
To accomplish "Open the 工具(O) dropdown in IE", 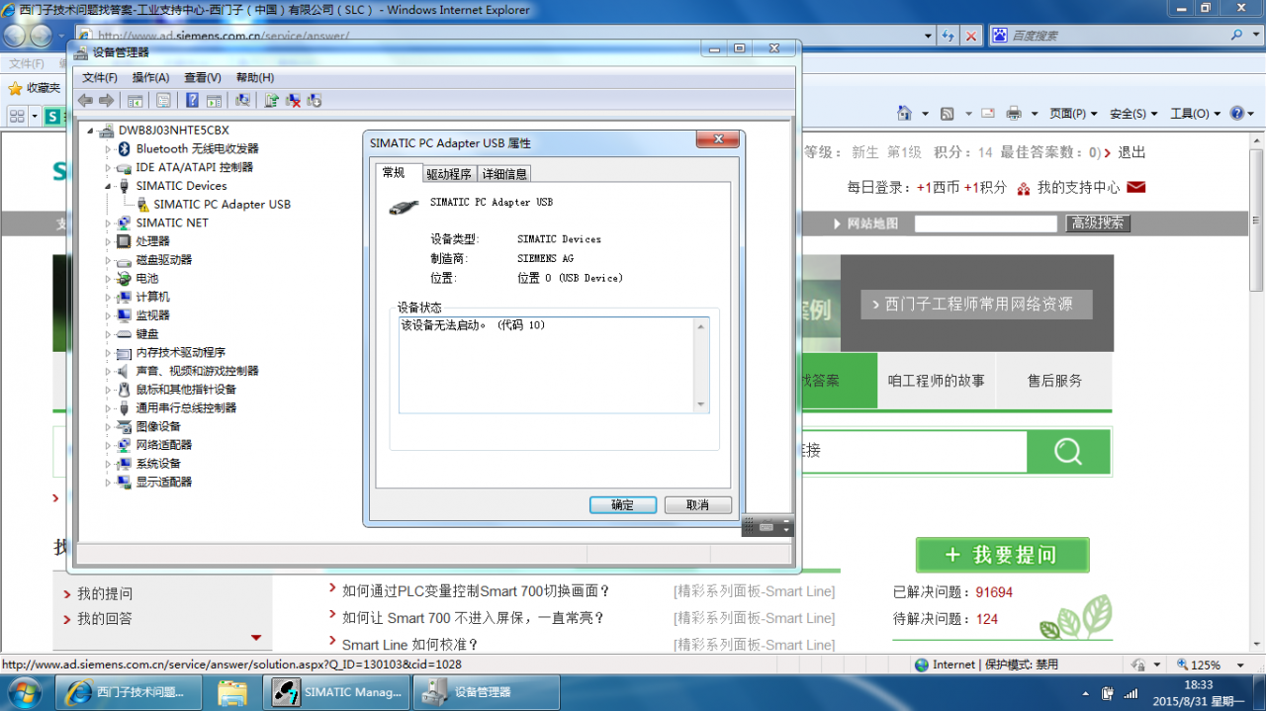I will pyautogui.click(x=1195, y=114).
